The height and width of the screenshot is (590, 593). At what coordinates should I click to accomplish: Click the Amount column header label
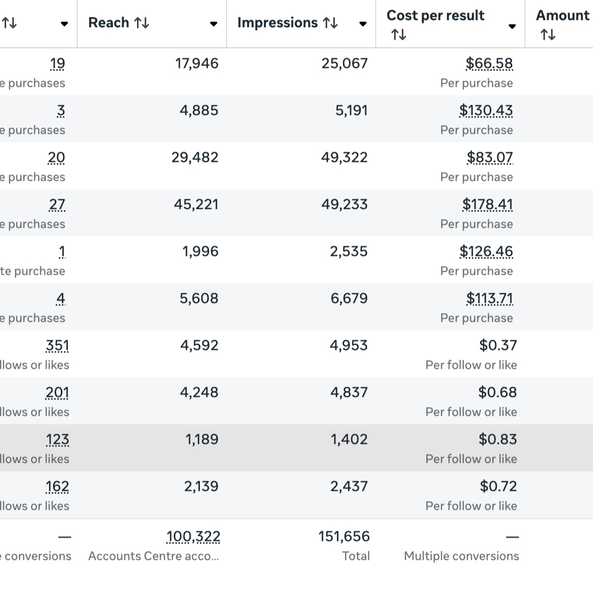click(562, 15)
